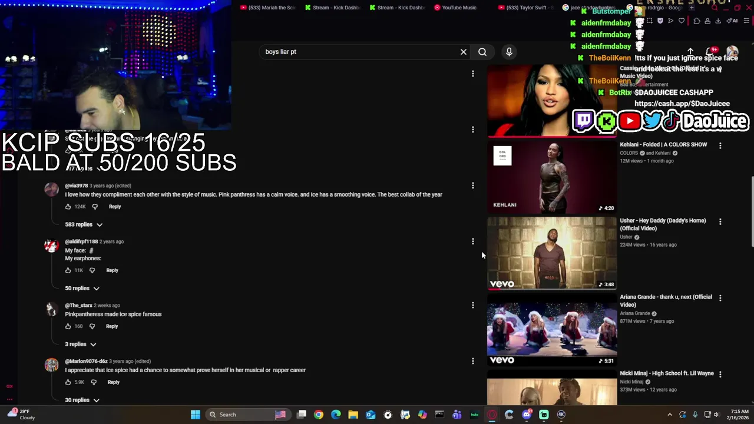Focus the 'boys liar pt' search field
The image size is (754, 424).
pyautogui.click(x=359, y=52)
